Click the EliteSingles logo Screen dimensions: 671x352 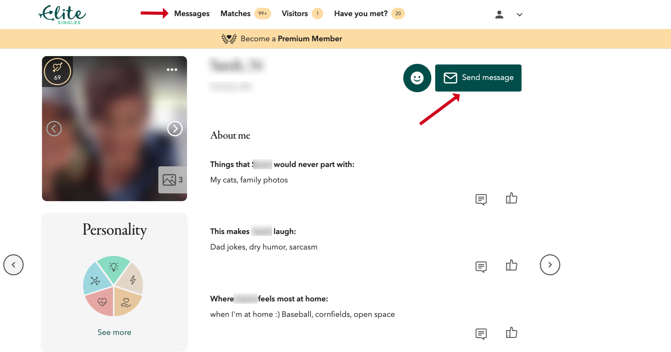click(62, 14)
